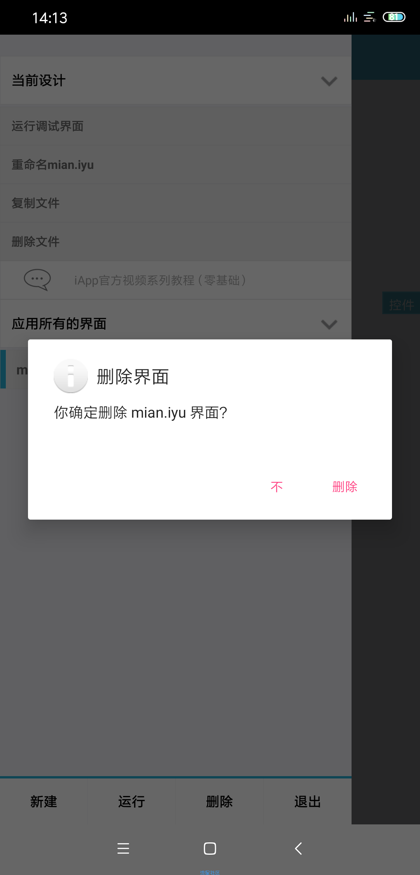Image resolution: width=420 pixels, height=875 pixels.
Task: Open iApp官方视频系列教程 link
Action: [160, 280]
